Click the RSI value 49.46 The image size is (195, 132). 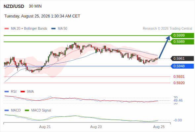[178, 100]
